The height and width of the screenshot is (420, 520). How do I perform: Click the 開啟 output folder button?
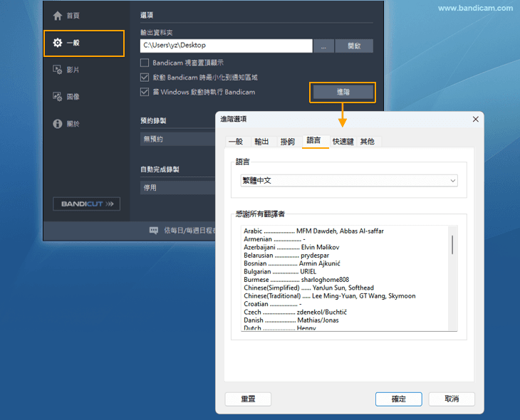[354, 46]
